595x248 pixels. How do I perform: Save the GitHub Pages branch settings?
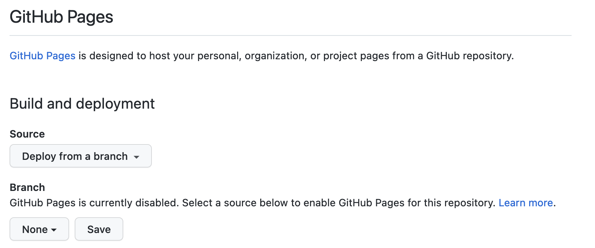tap(98, 229)
